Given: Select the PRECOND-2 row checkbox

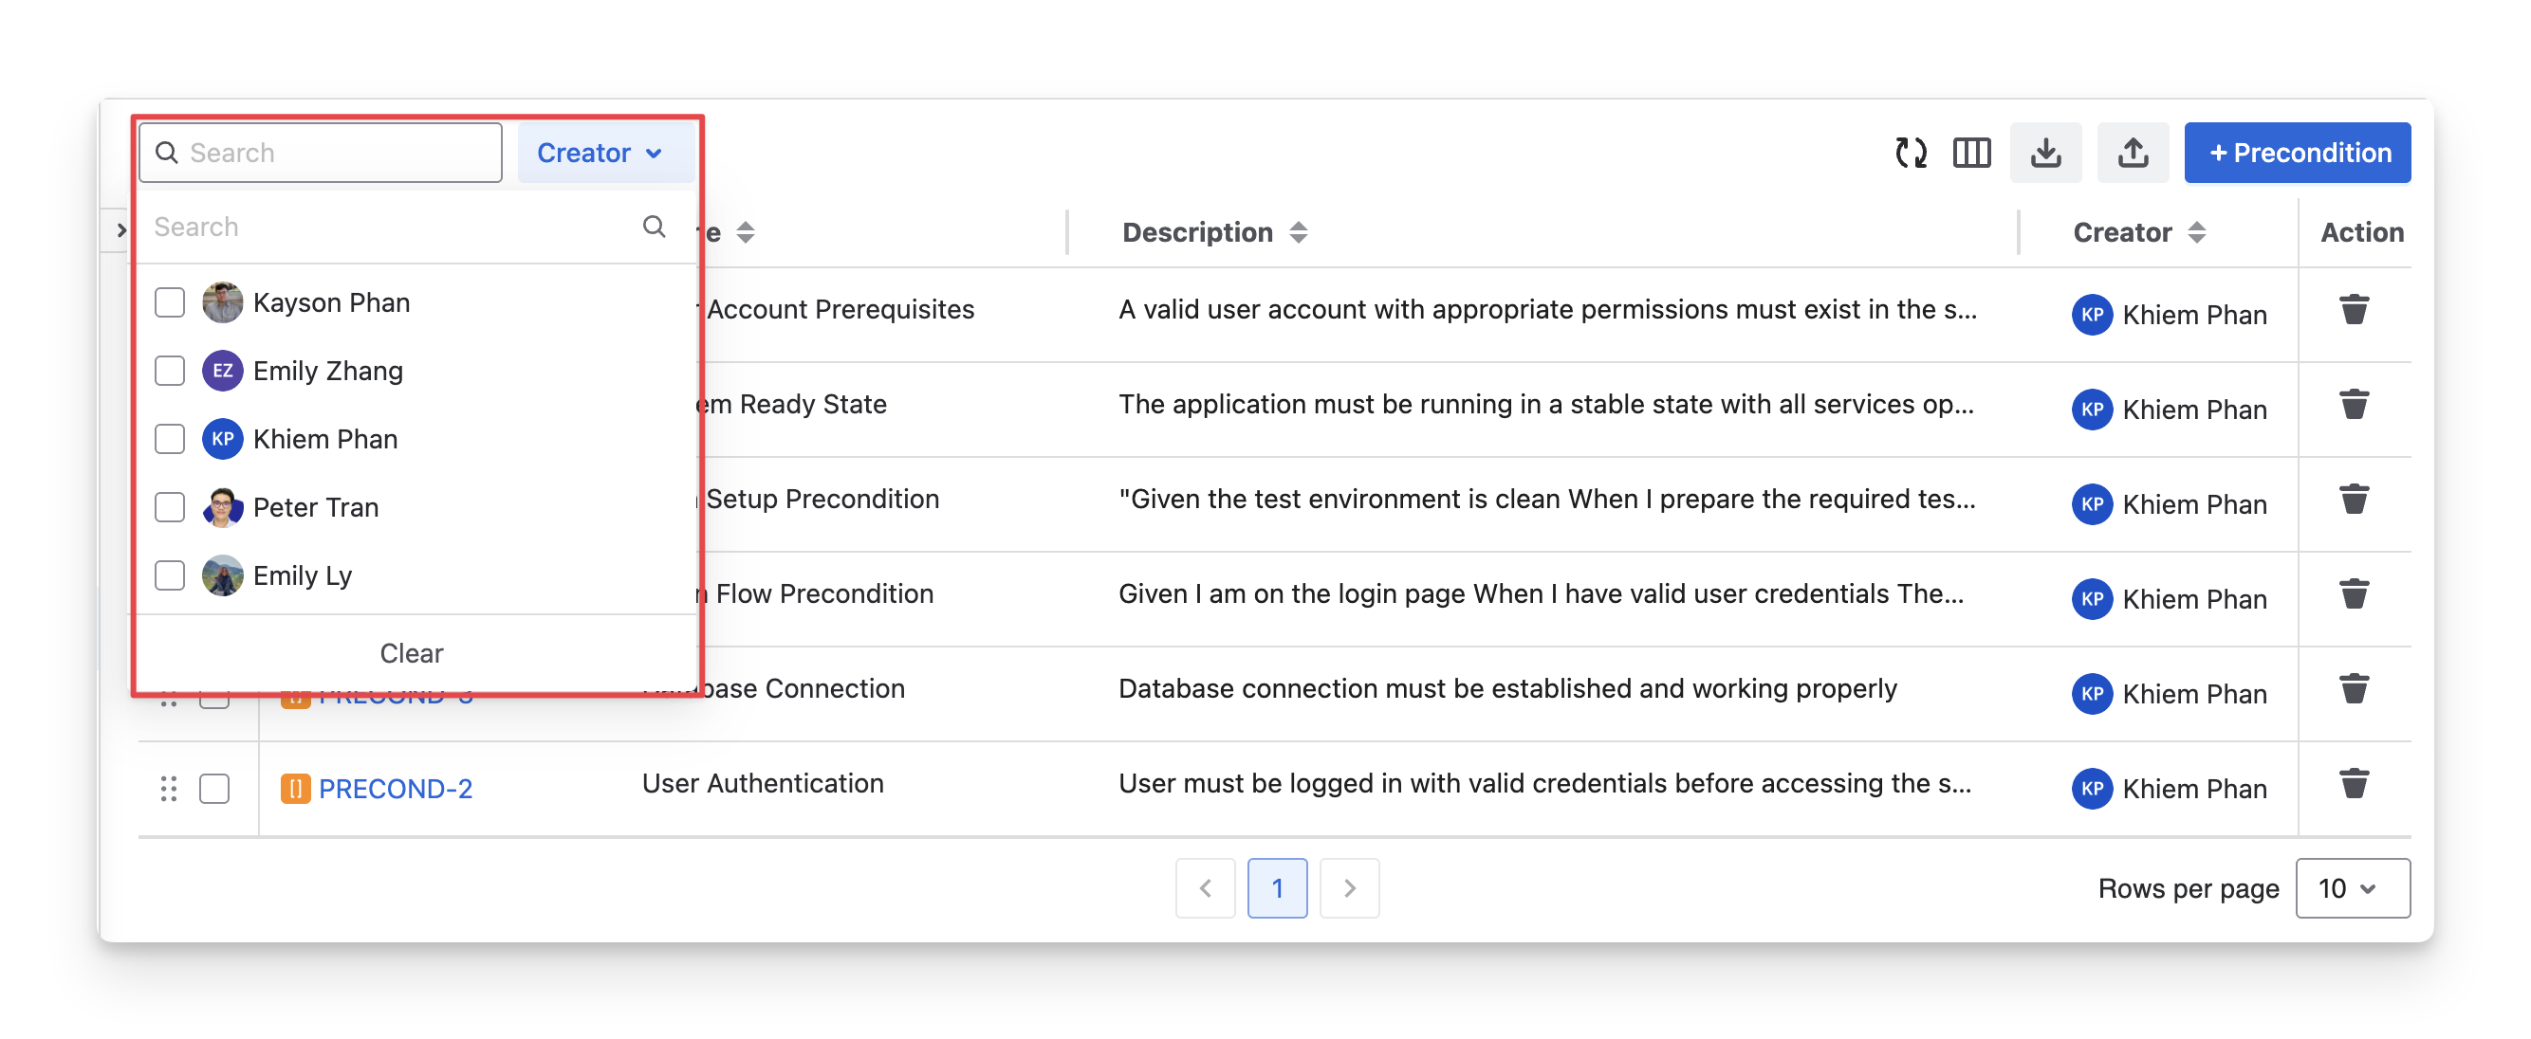Looking at the screenshot, I should tap(214, 789).
